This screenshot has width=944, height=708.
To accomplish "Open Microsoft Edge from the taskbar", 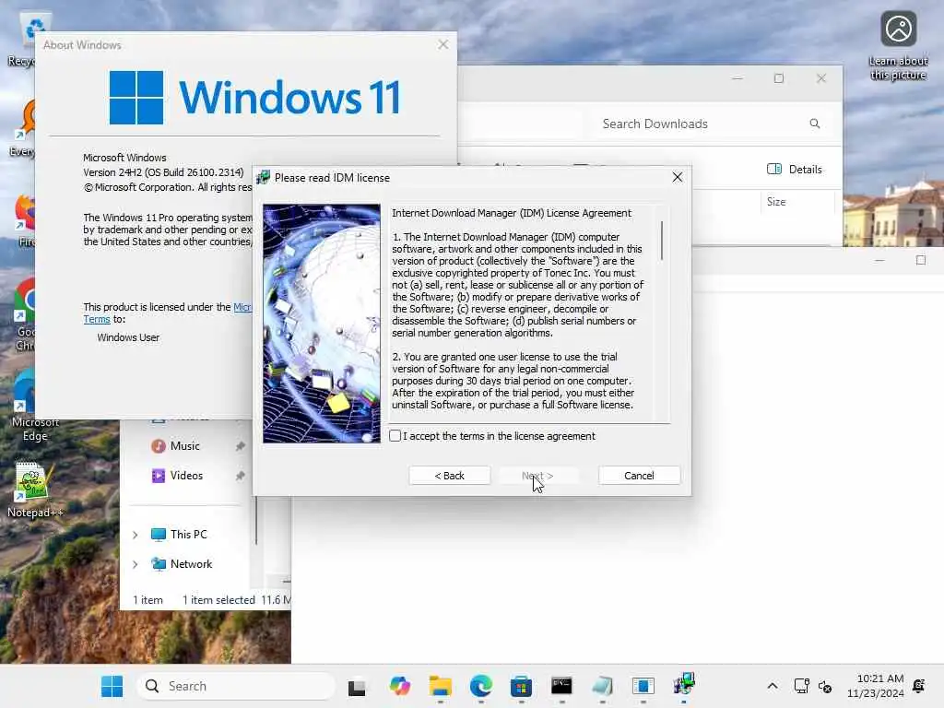I will 480,686.
